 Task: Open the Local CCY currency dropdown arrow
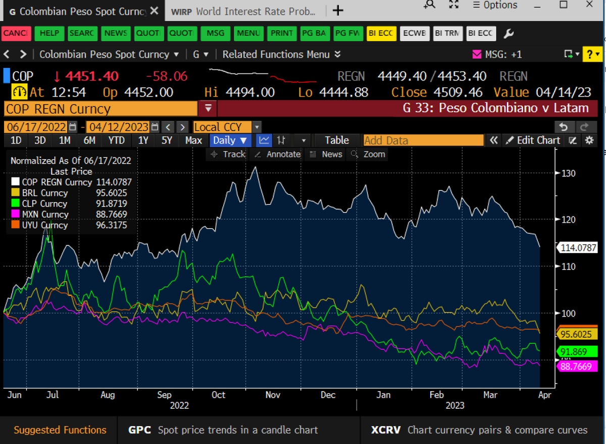tap(257, 127)
